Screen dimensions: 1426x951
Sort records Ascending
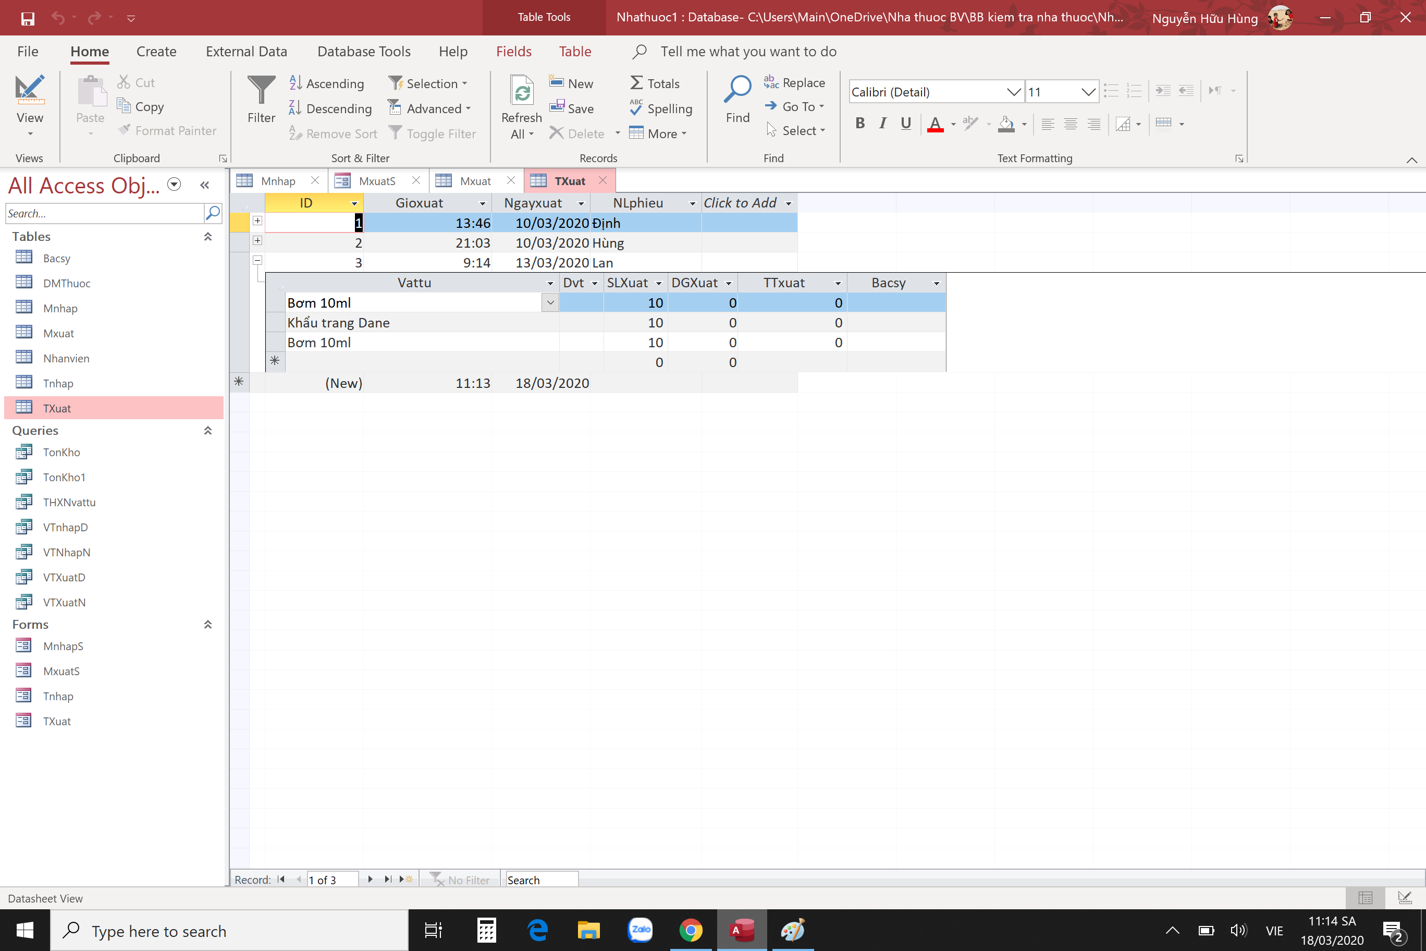tap(327, 83)
